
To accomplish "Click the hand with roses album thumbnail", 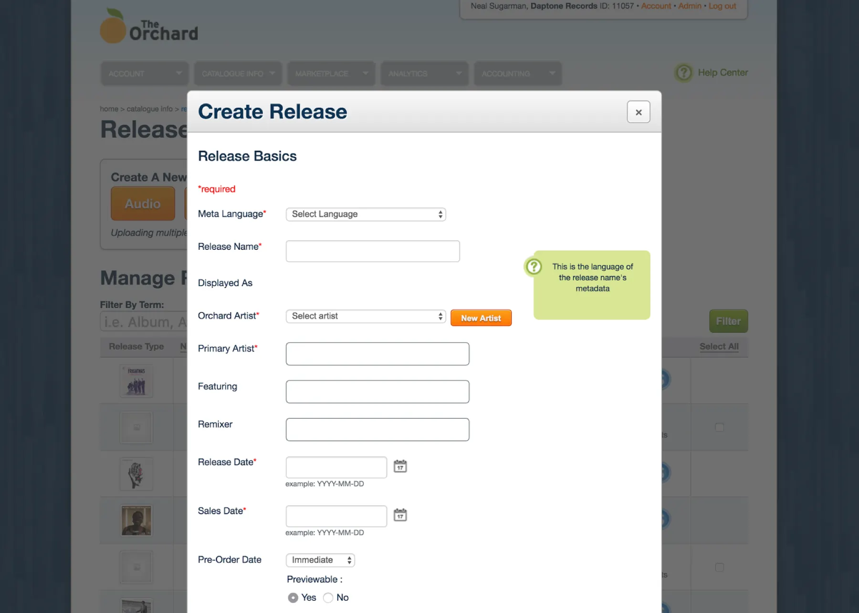I will (136, 474).
